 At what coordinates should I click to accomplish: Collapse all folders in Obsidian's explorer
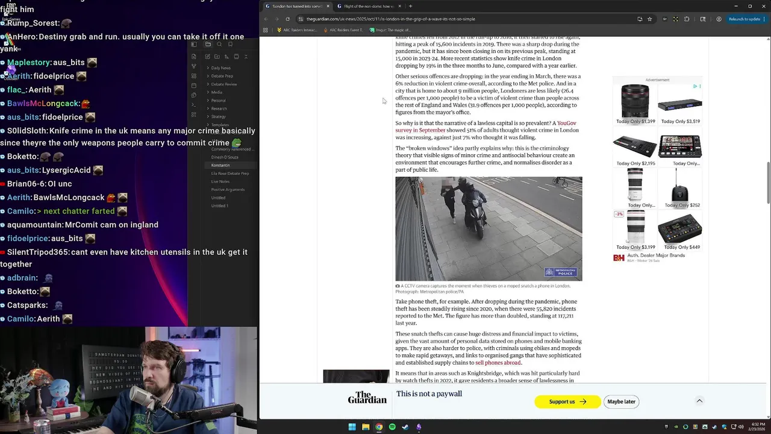pyautogui.click(x=246, y=57)
